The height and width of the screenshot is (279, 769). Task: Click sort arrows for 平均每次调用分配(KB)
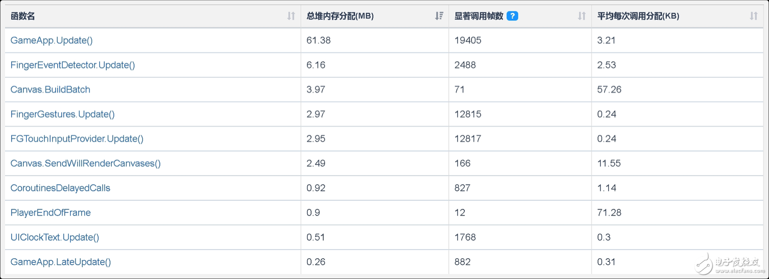tap(753, 16)
